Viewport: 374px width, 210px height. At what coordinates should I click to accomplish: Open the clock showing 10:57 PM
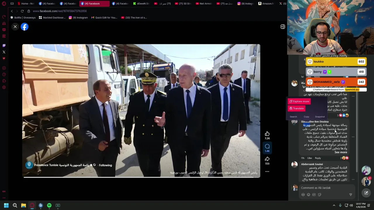(361, 205)
